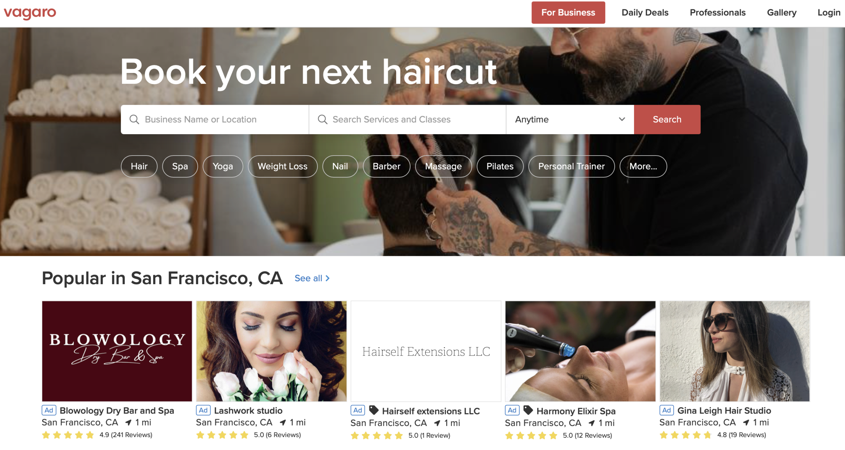
Task: Open Professionals menu item
Action: coord(718,13)
